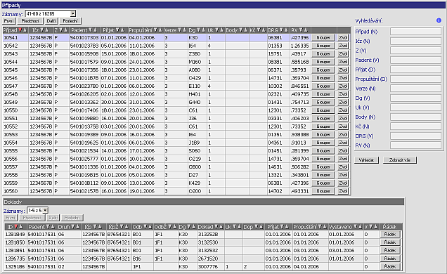447x274 pixels.
Task: Focus the RV (N) search field
Action: 415,145
